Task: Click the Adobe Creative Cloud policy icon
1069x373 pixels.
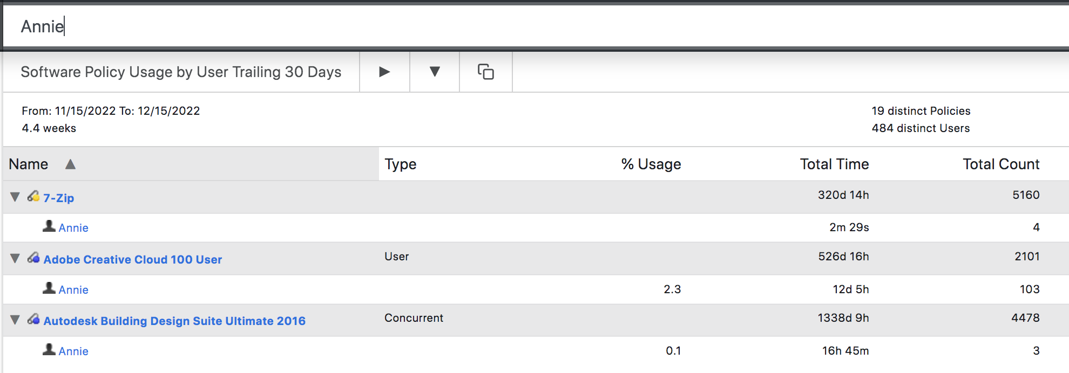Action: 33,258
